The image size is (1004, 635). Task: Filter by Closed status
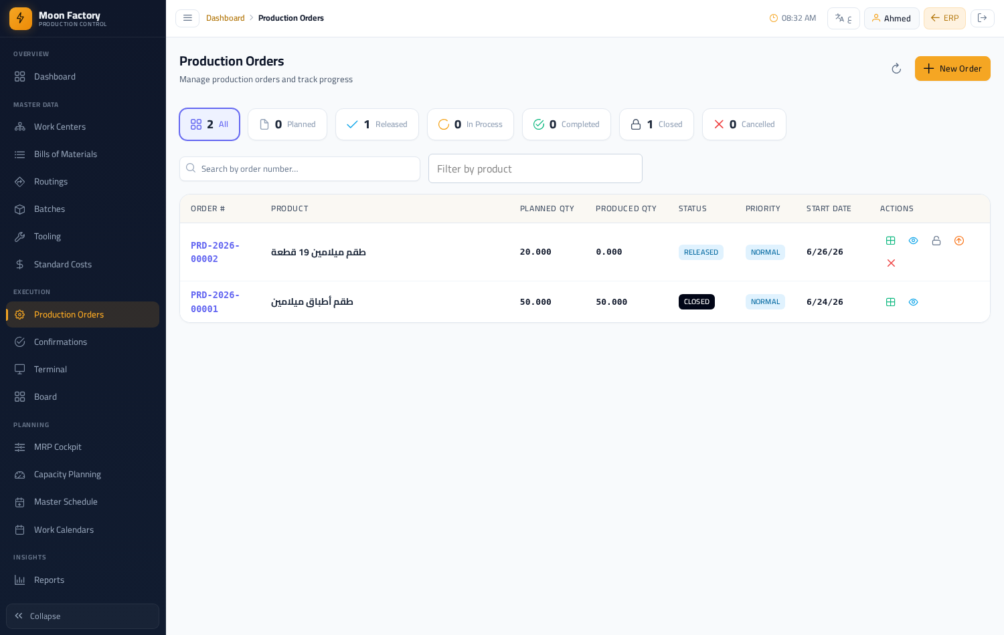pos(657,124)
